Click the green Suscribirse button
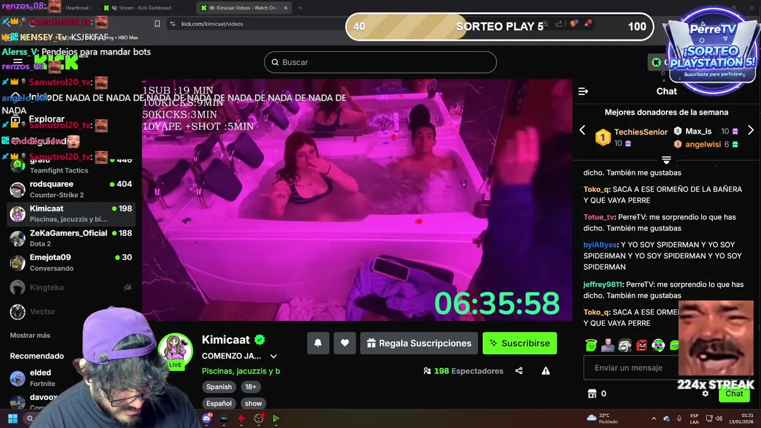The width and height of the screenshot is (761, 428). click(520, 343)
